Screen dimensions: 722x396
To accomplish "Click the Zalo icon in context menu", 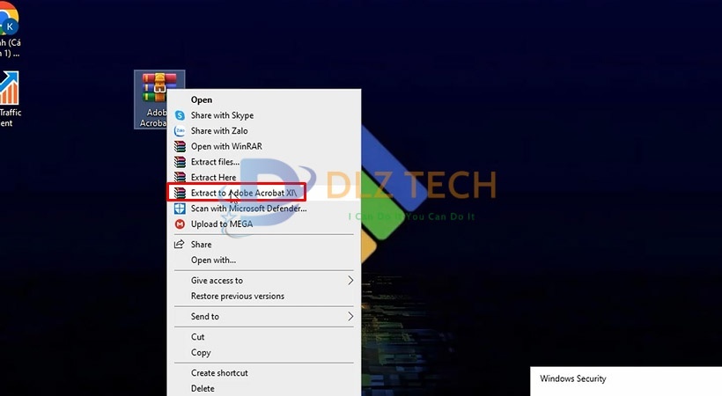I will 180,131.
